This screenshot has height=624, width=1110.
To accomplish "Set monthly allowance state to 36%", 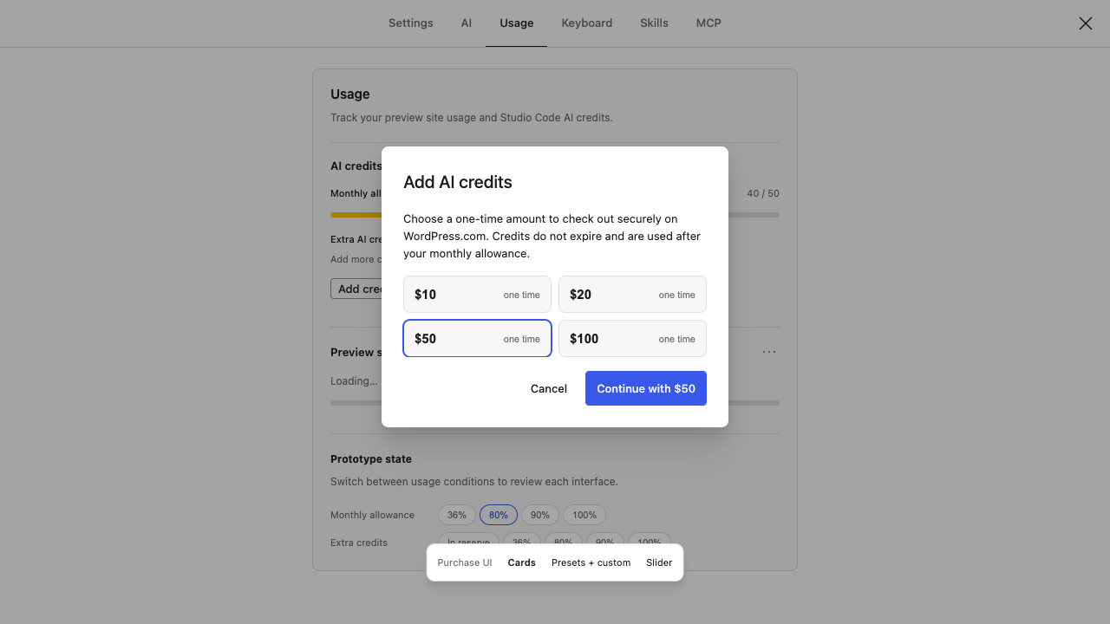I will [457, 515].
